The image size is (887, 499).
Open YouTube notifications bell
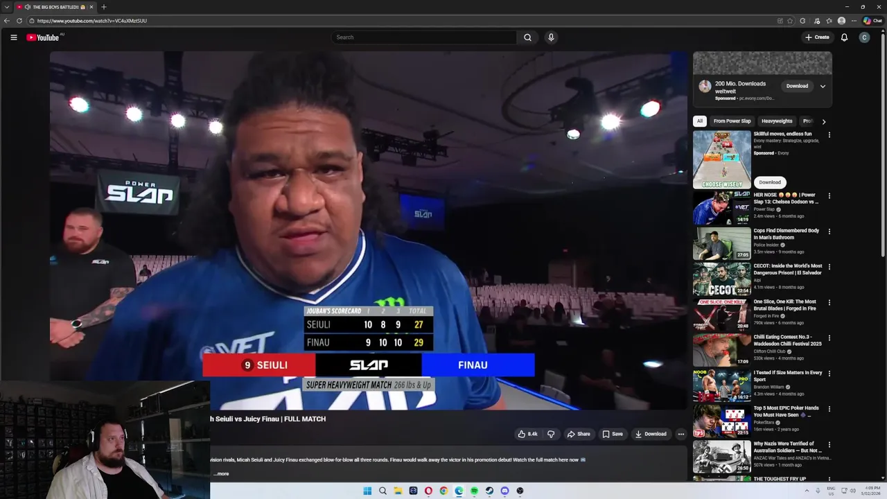(844, 37)
